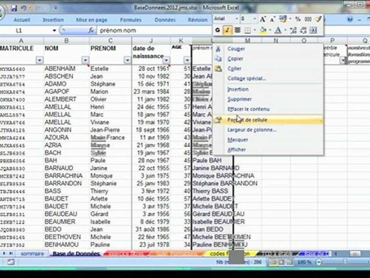Open the NOM column filter dropdown
This screenshot has width=370, height=278.
85,60
